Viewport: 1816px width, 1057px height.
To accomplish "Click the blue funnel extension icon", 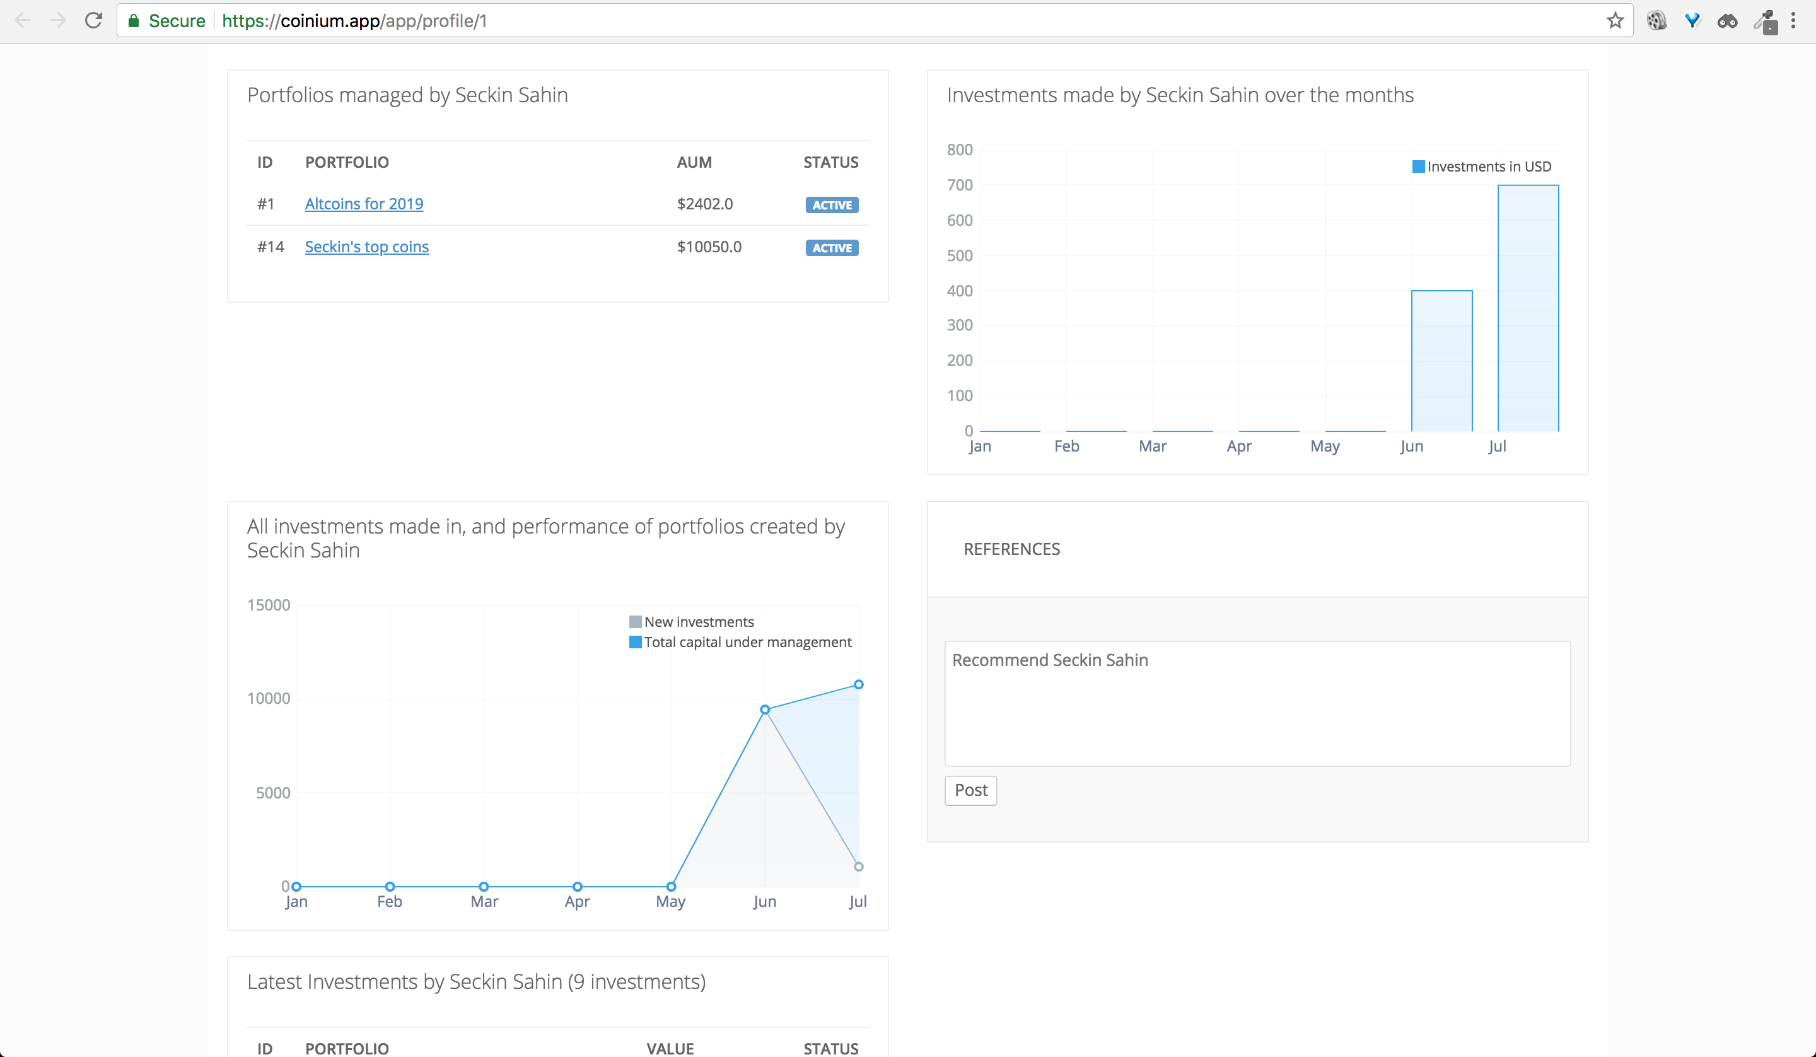I will 1692,21.
